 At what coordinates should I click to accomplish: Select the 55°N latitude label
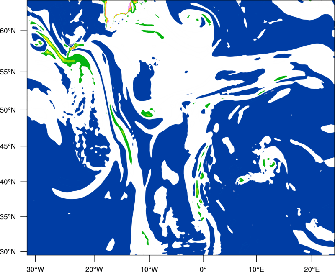click(x=8, y=72)
